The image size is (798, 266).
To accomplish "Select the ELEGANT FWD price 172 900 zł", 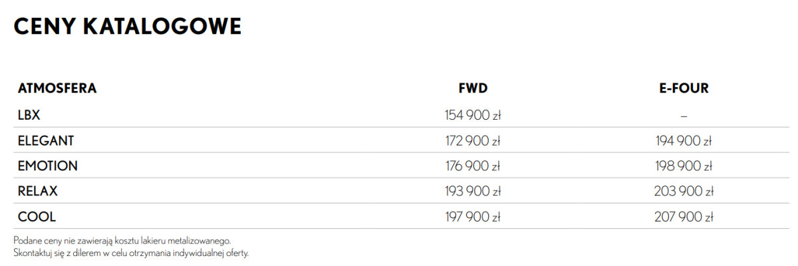I will 473,141.
